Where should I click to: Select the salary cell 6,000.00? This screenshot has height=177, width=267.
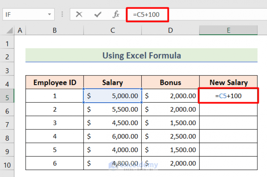coord(112,136)
